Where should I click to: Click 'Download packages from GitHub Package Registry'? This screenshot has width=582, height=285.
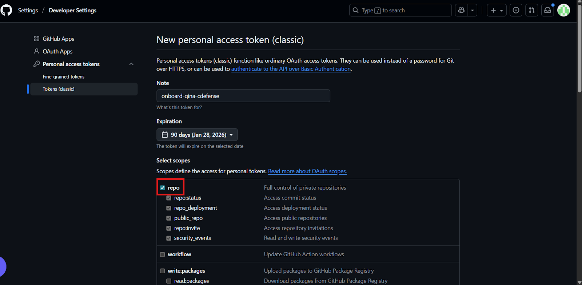[x=326, y=281]
